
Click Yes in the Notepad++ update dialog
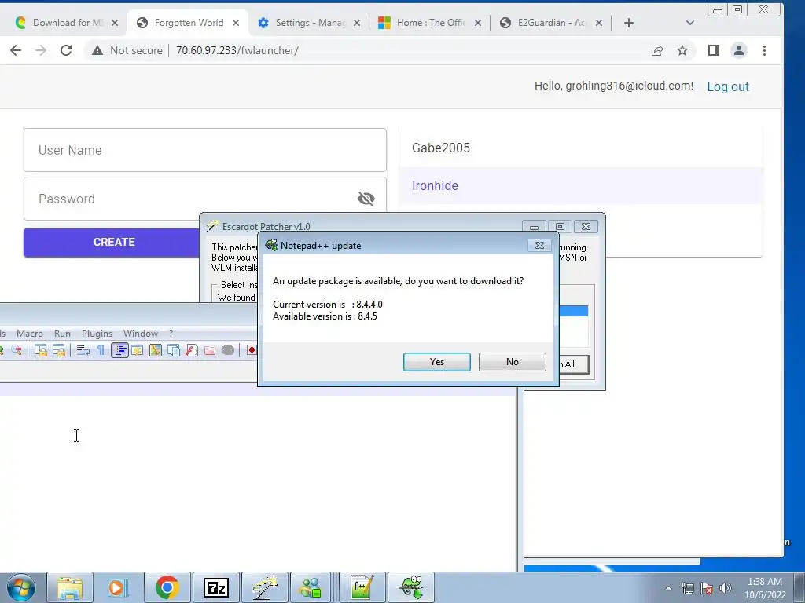coord(437,361)
